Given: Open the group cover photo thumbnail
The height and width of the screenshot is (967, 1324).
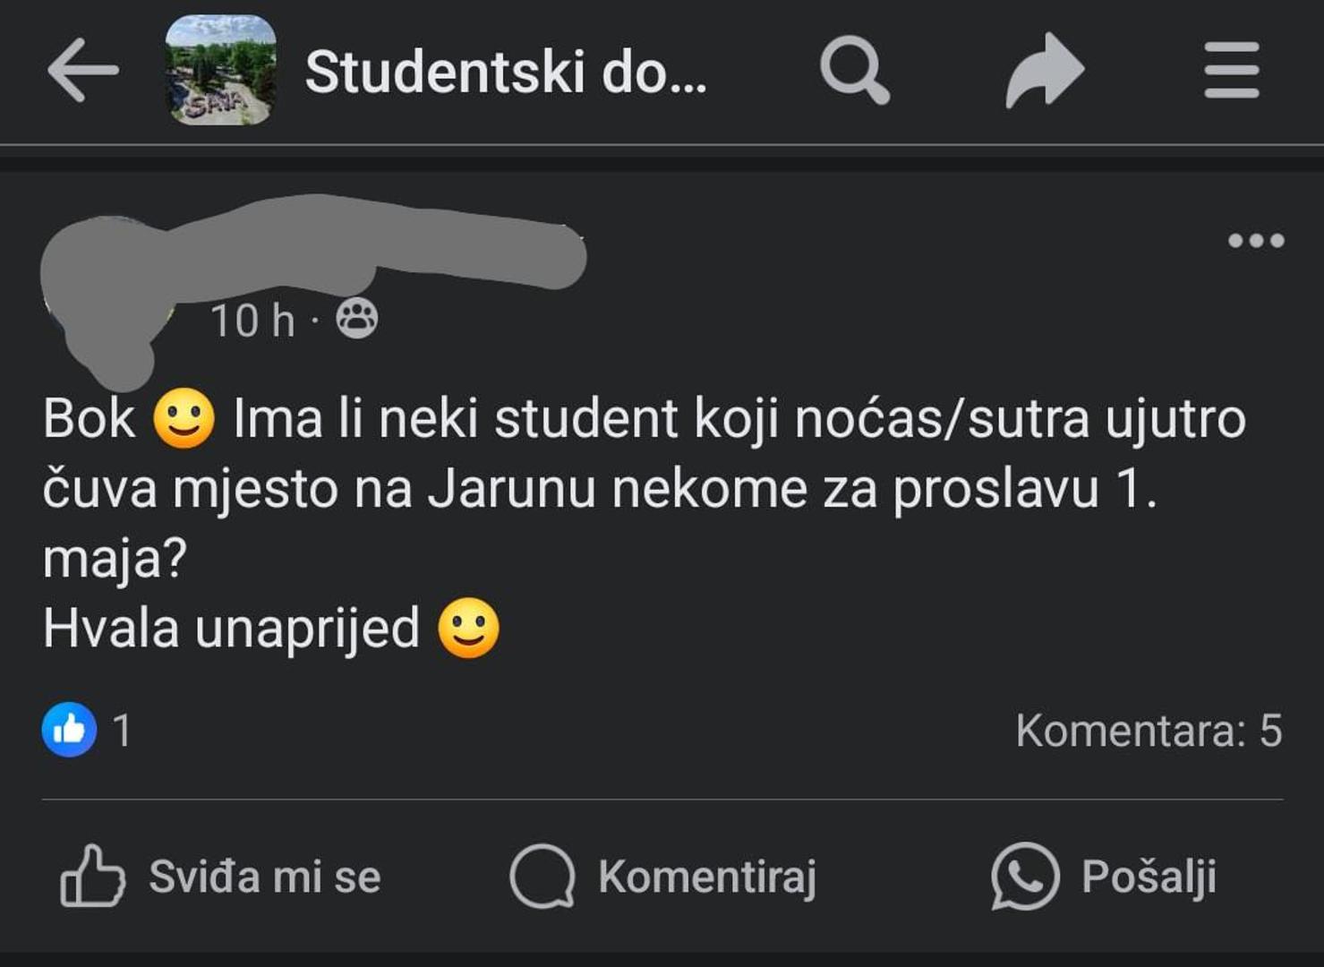Looking at the screenshot, I should tap(220, 70).
